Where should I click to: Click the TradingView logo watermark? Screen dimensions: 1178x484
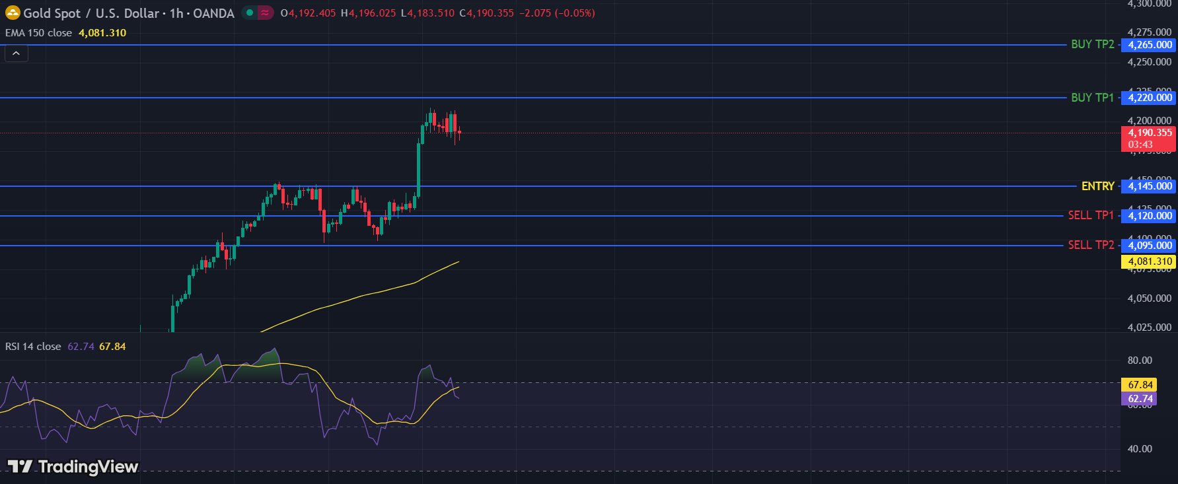click(73, 467)
